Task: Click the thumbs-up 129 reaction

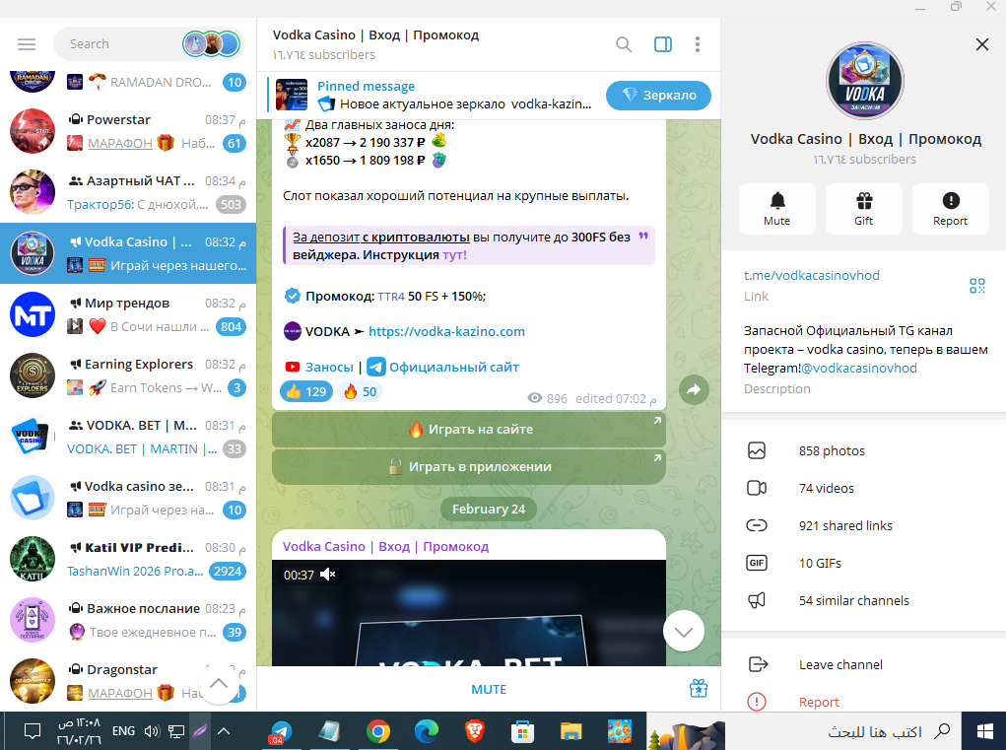Action: [x=306, y=391]
